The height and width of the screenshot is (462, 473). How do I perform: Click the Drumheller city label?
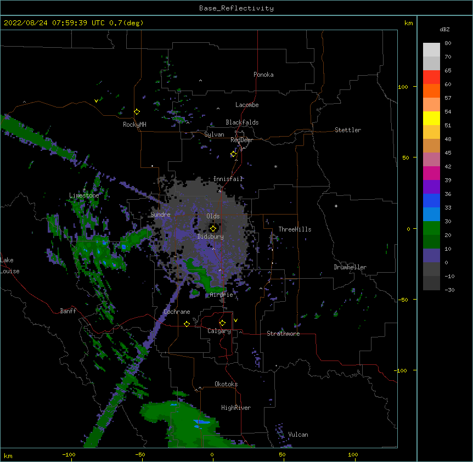(350, 267)
